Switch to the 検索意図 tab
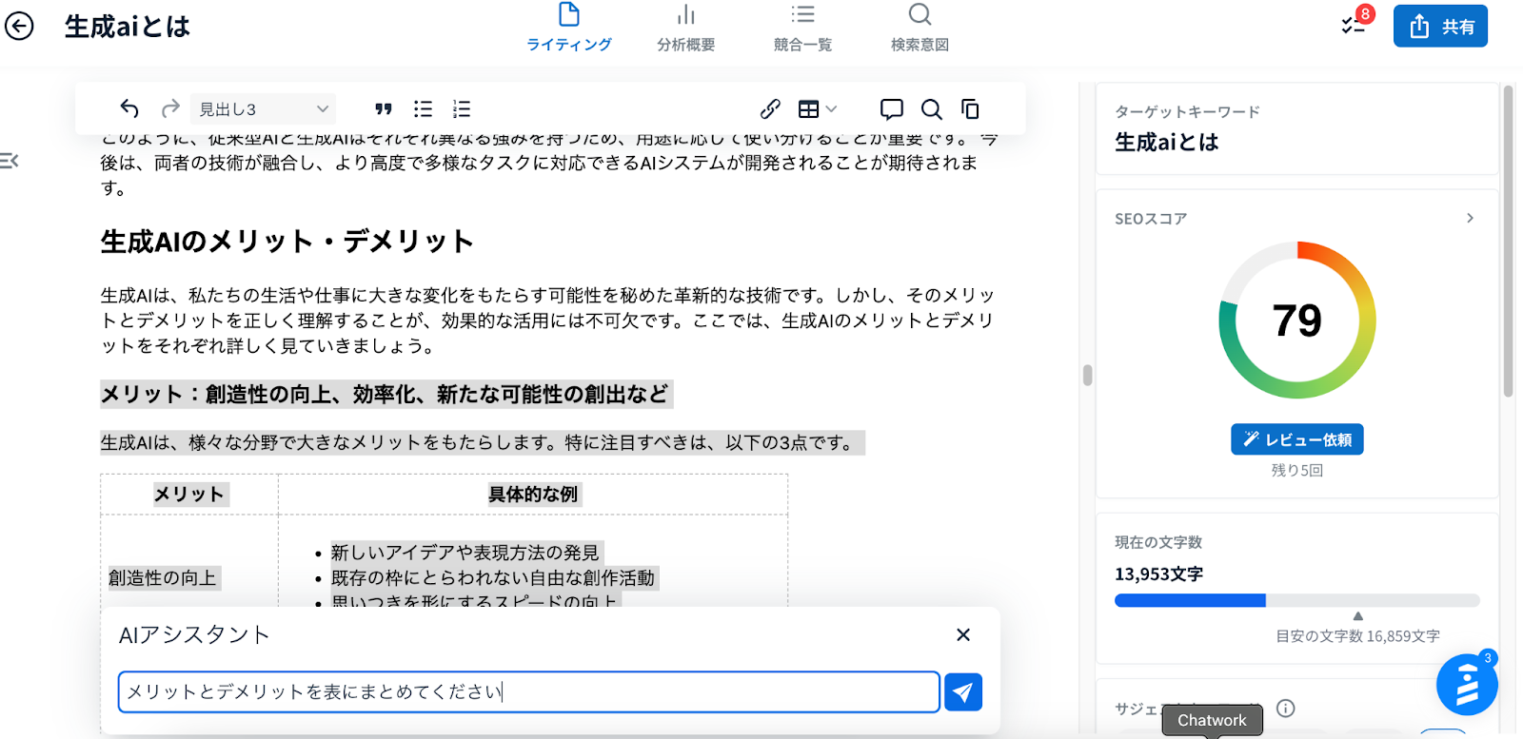This screenshot has width=1523, height=739. 920,28
